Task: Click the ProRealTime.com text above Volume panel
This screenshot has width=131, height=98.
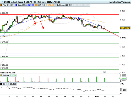Action: [8, 73]
